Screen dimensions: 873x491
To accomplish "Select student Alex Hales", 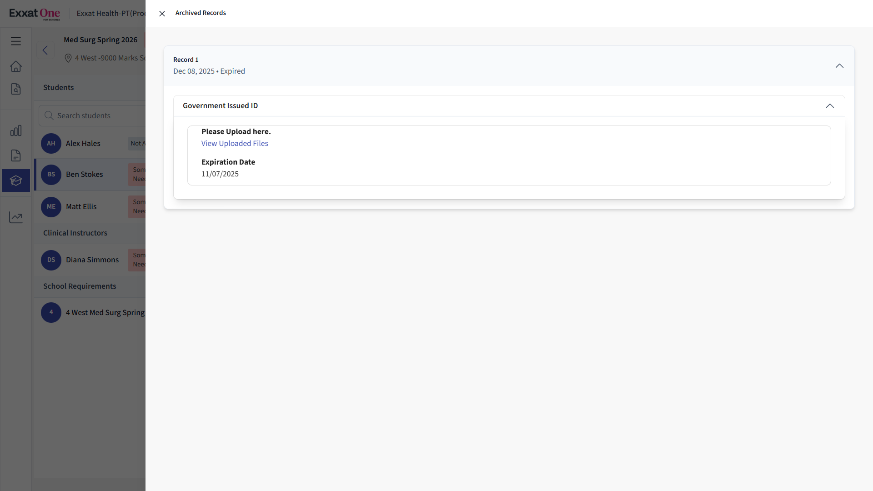I will 83,144.
